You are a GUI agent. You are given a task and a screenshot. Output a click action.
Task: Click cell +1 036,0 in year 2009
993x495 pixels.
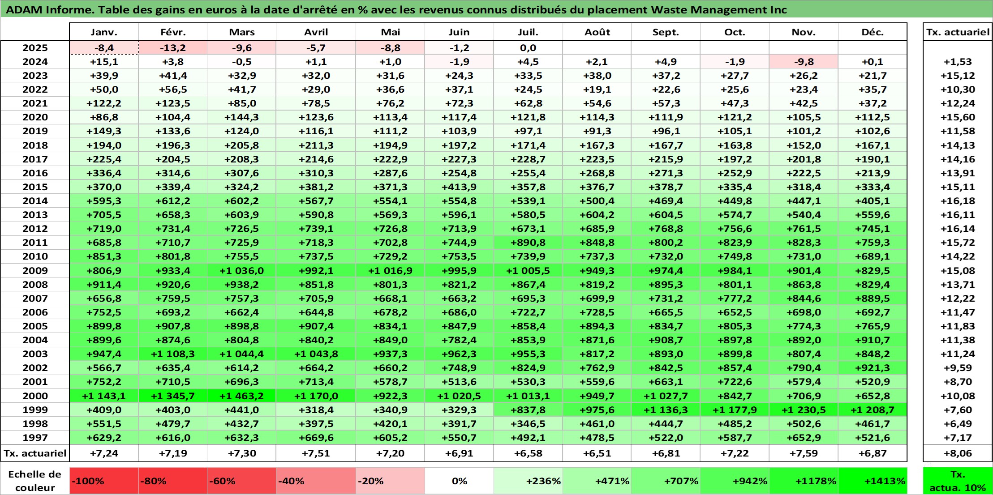(x=241, y=271)
